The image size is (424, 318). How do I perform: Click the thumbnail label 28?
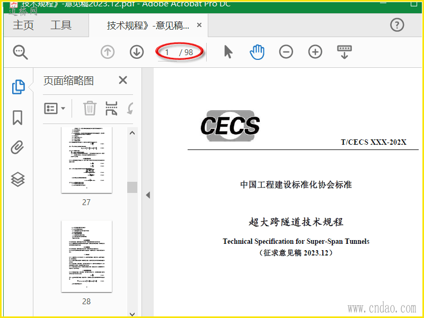pyautogui.click(x=86, y=301)
